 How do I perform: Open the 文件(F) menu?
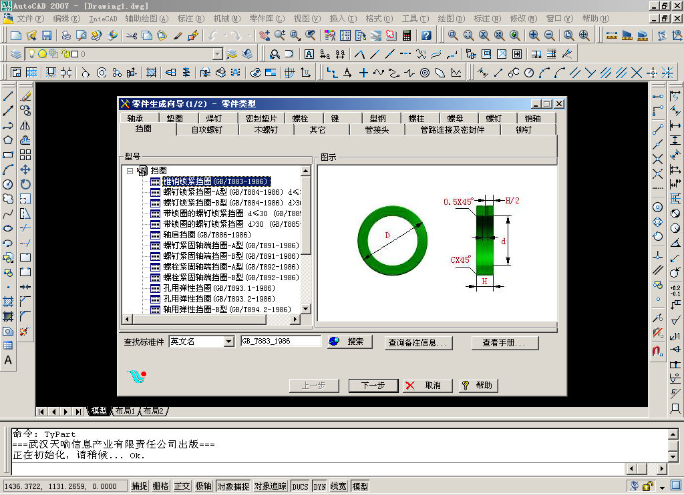30,19
